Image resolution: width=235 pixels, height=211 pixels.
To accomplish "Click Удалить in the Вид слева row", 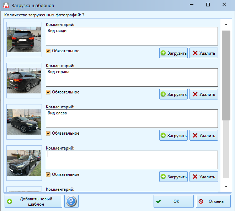I will 204,135.
